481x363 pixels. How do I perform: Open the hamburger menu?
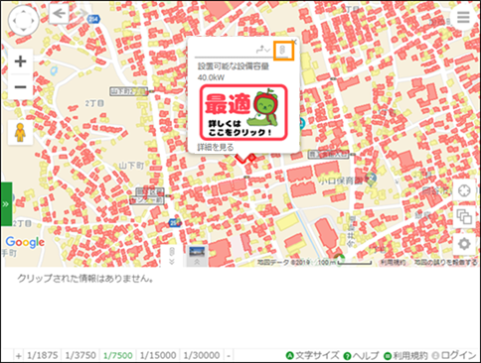(463, 17)
